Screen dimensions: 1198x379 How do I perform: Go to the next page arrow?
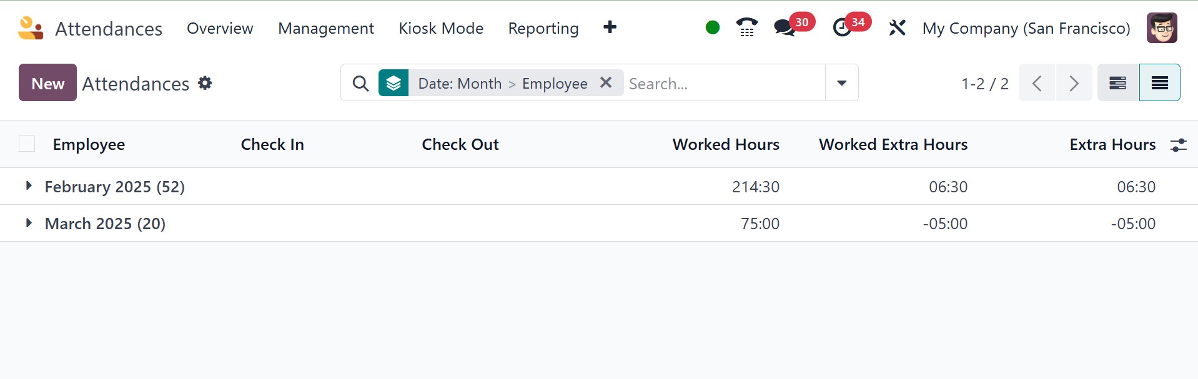1074,83
